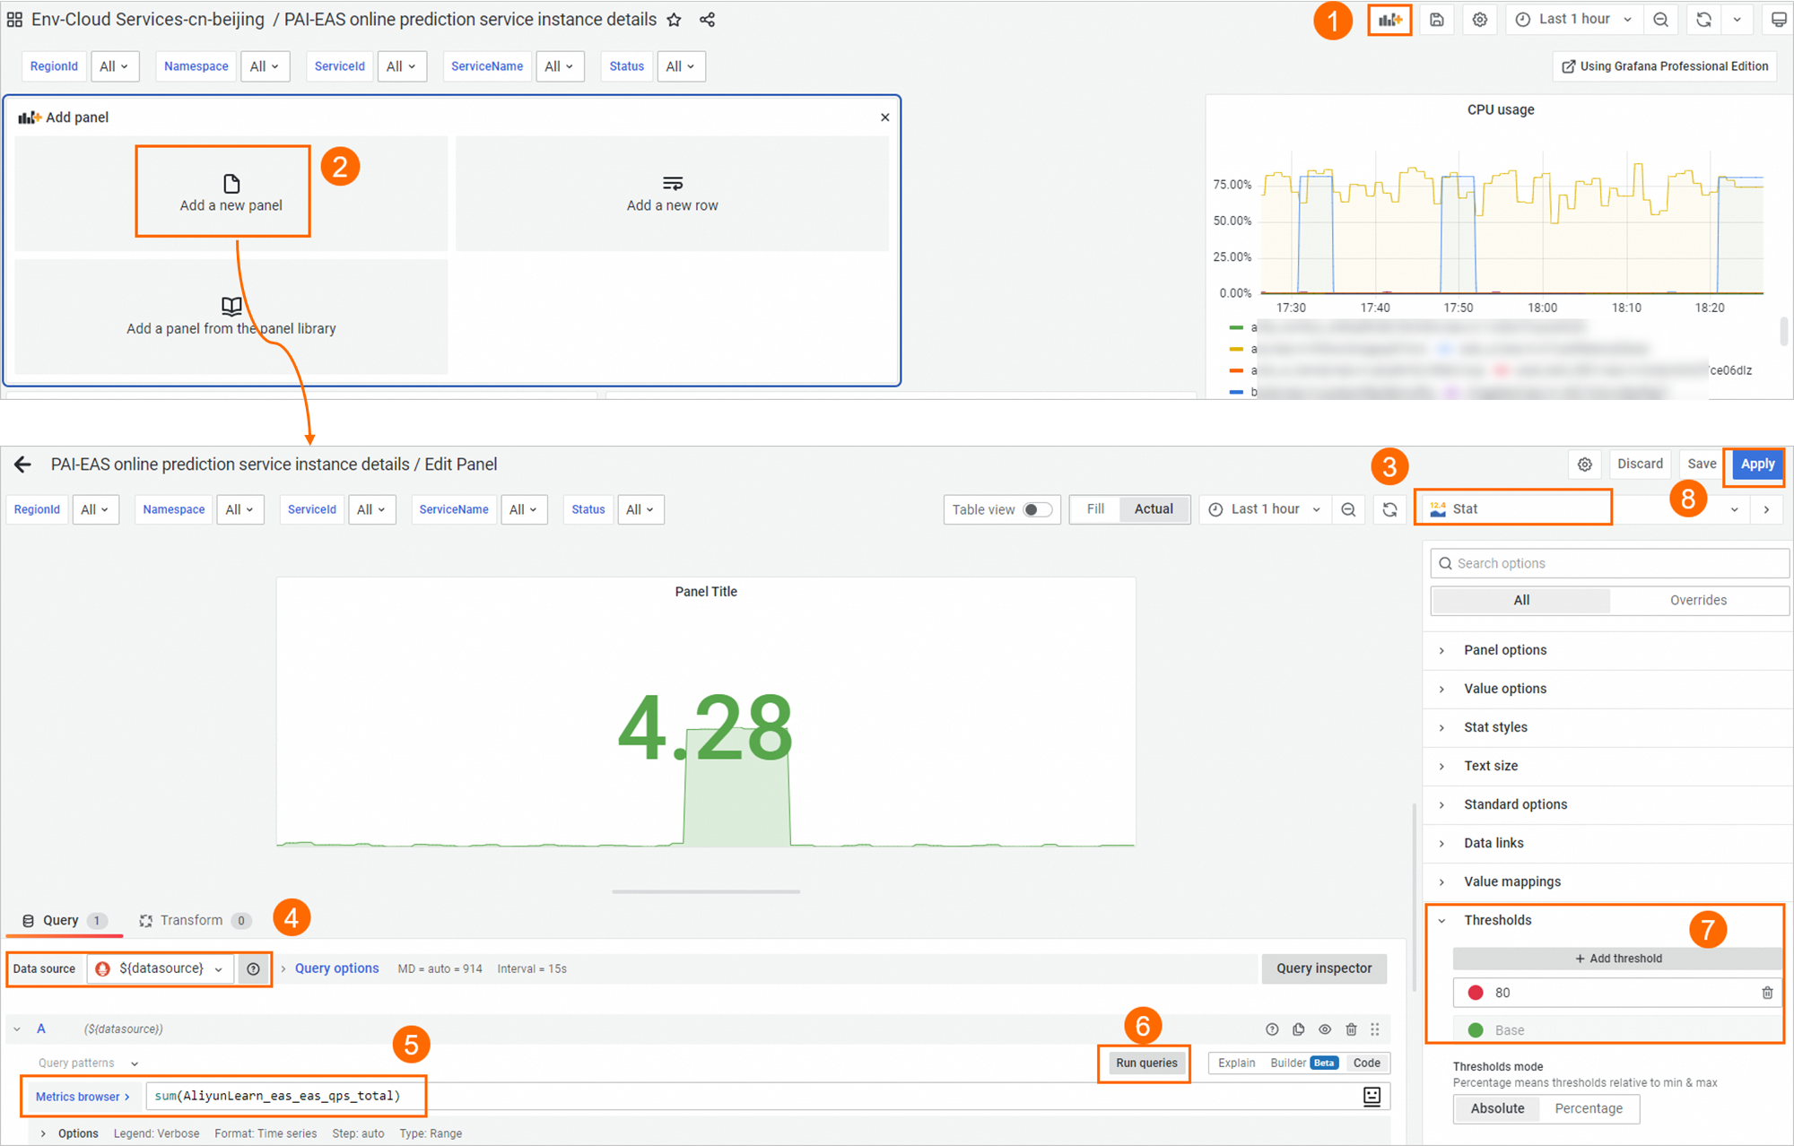This screenshot has height=1146, width=1794.
Task: Click the zoom out time range icon
Action: point(1661,19)
